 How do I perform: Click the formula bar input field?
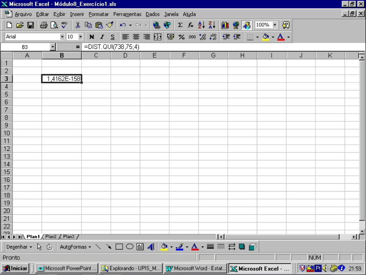point(212,47)
